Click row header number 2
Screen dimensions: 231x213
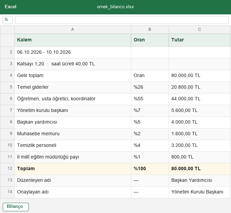coord(7,52)
